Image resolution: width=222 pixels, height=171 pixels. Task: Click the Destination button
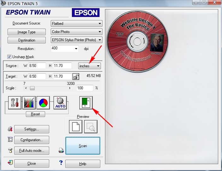tap(26, 40)
